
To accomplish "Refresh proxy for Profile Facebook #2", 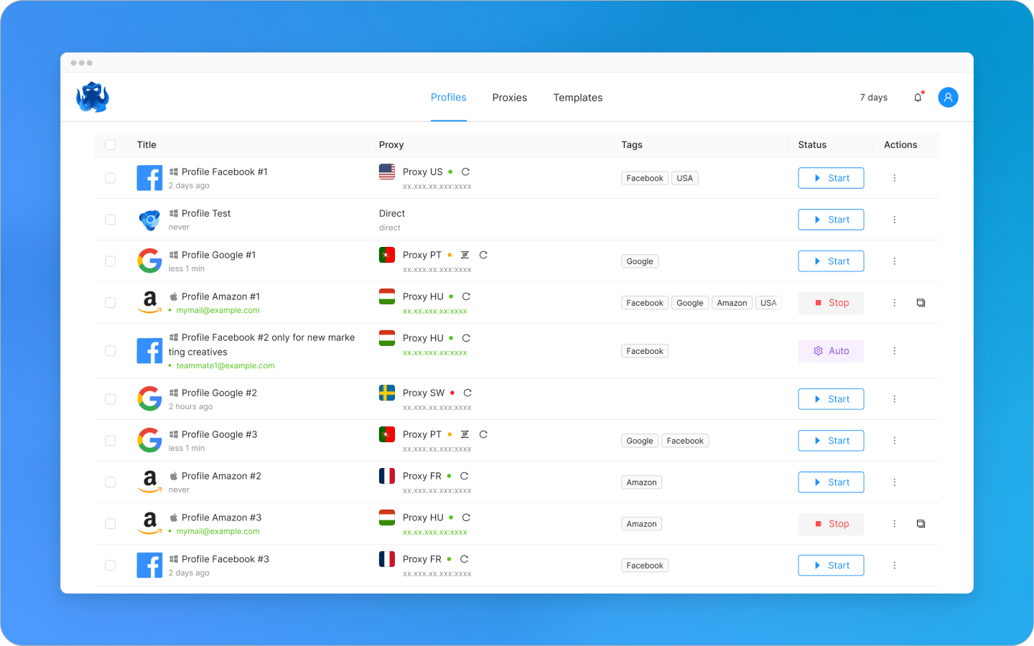I will 466,339.
